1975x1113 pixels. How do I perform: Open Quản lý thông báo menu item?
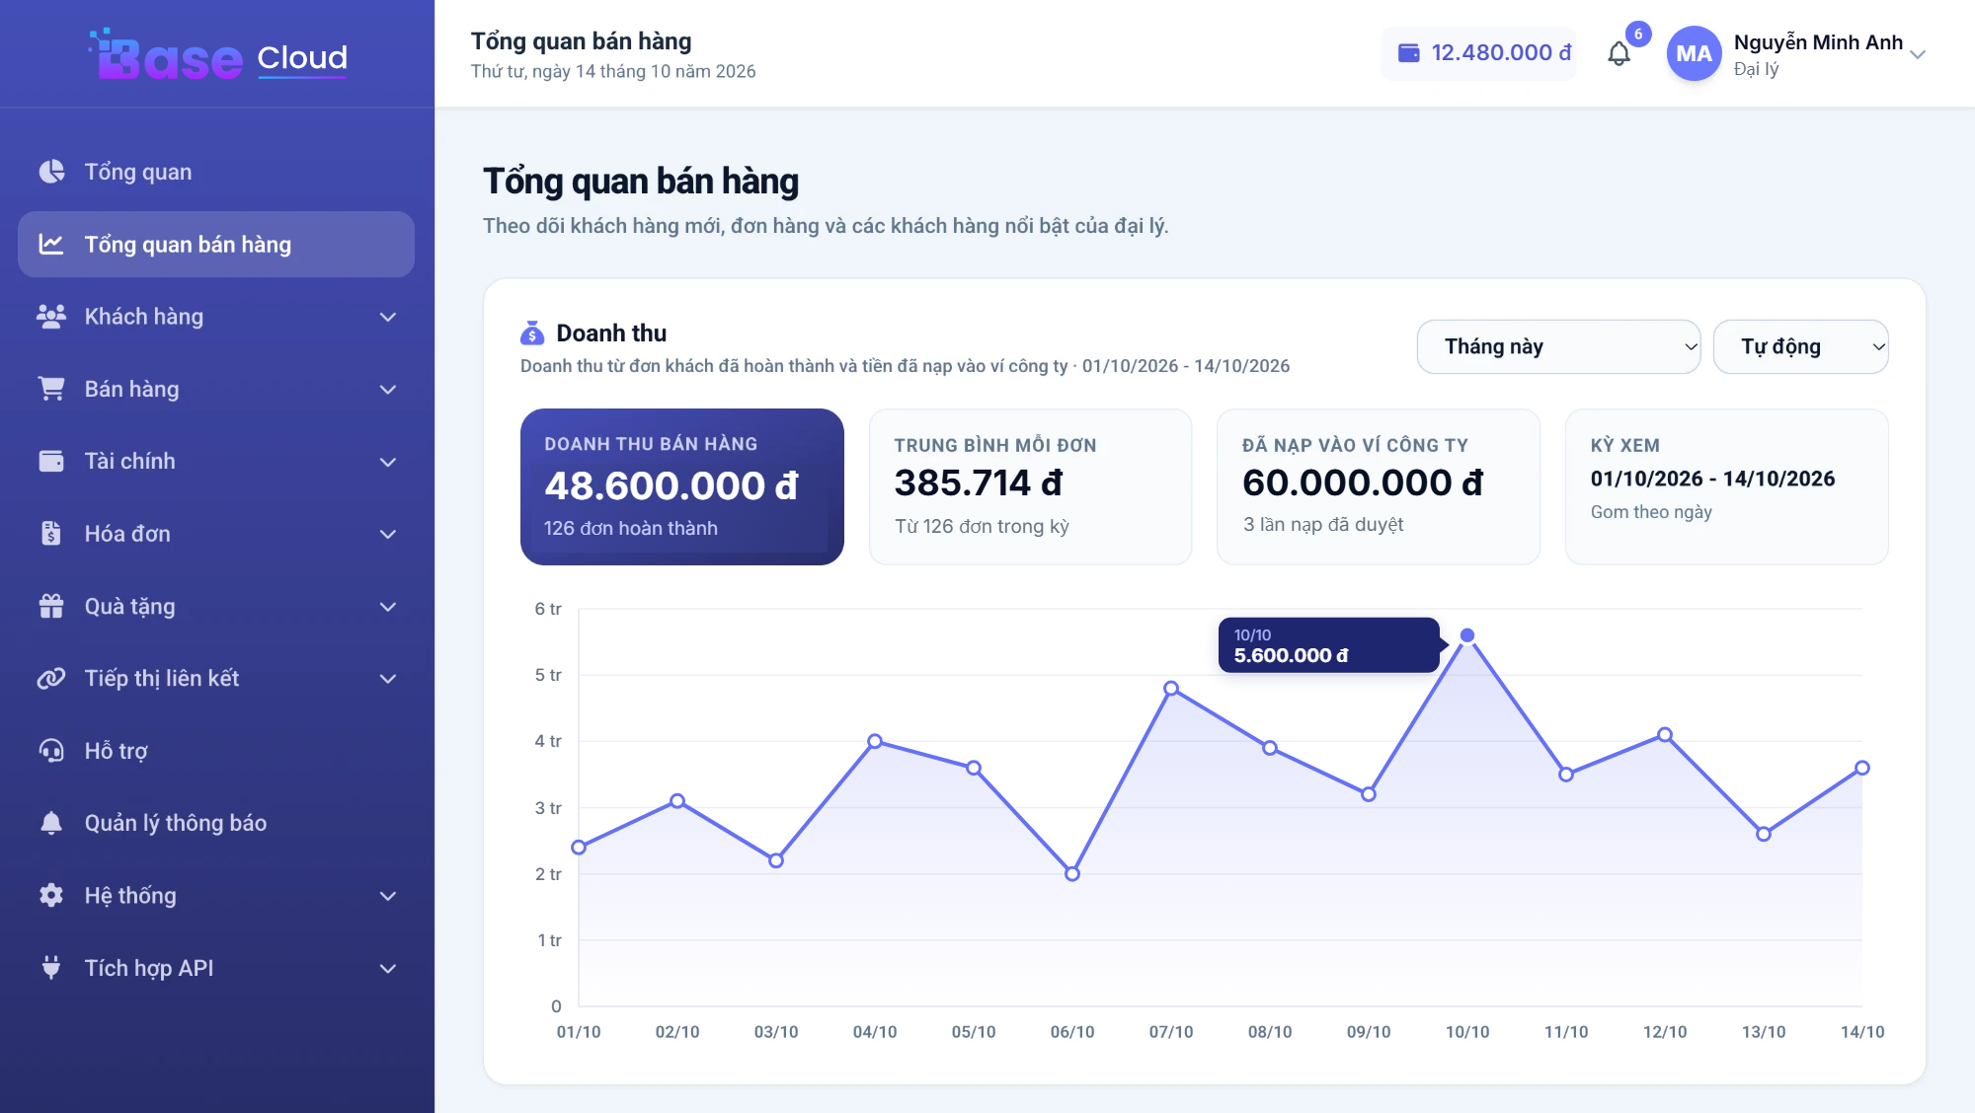point(216,823)
